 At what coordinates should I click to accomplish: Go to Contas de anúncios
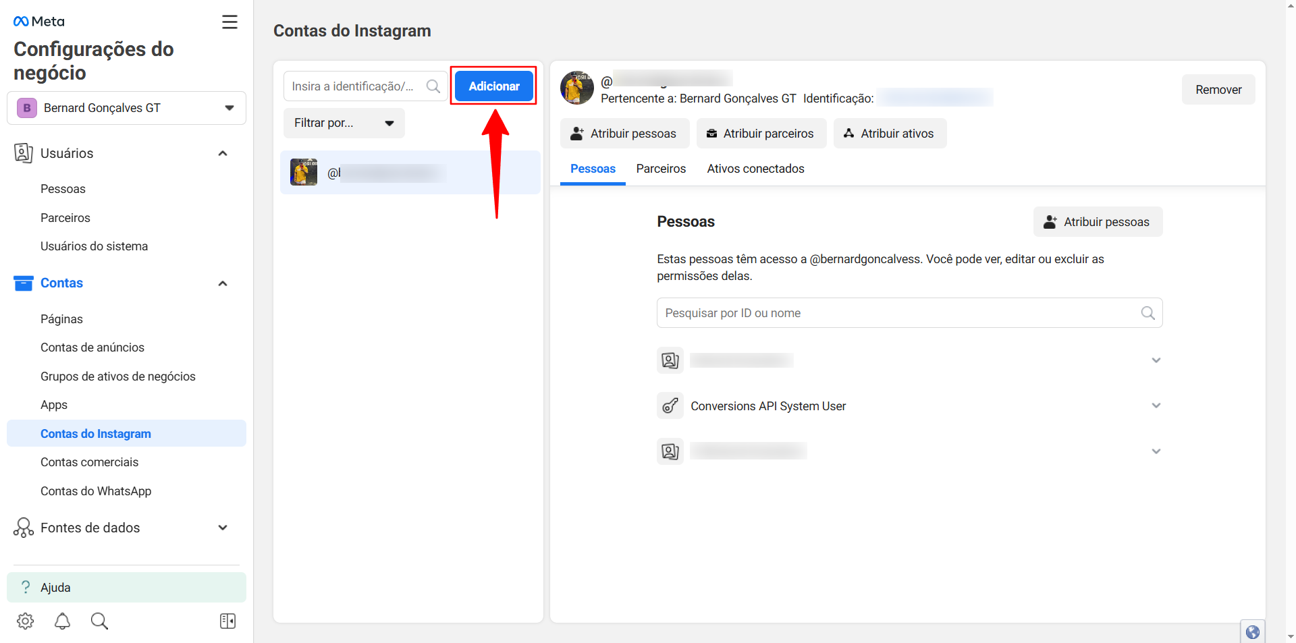point(92,347)
